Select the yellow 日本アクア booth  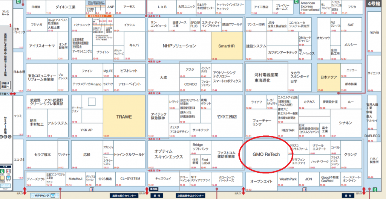(x=328, y=77)
